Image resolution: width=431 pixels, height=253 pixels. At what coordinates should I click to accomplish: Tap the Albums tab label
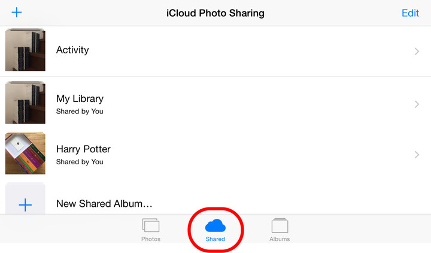(280, 239)
